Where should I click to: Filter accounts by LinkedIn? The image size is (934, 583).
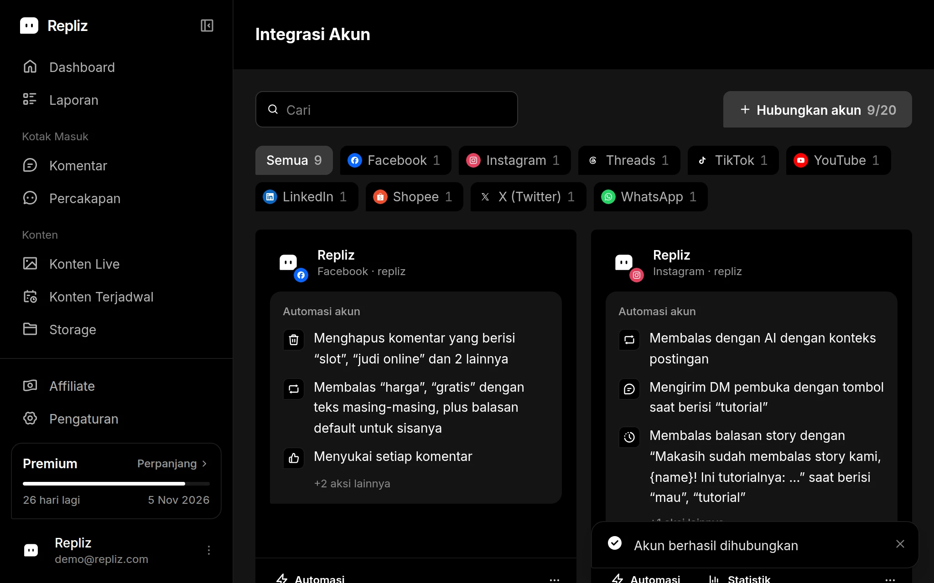click(307, 197)
